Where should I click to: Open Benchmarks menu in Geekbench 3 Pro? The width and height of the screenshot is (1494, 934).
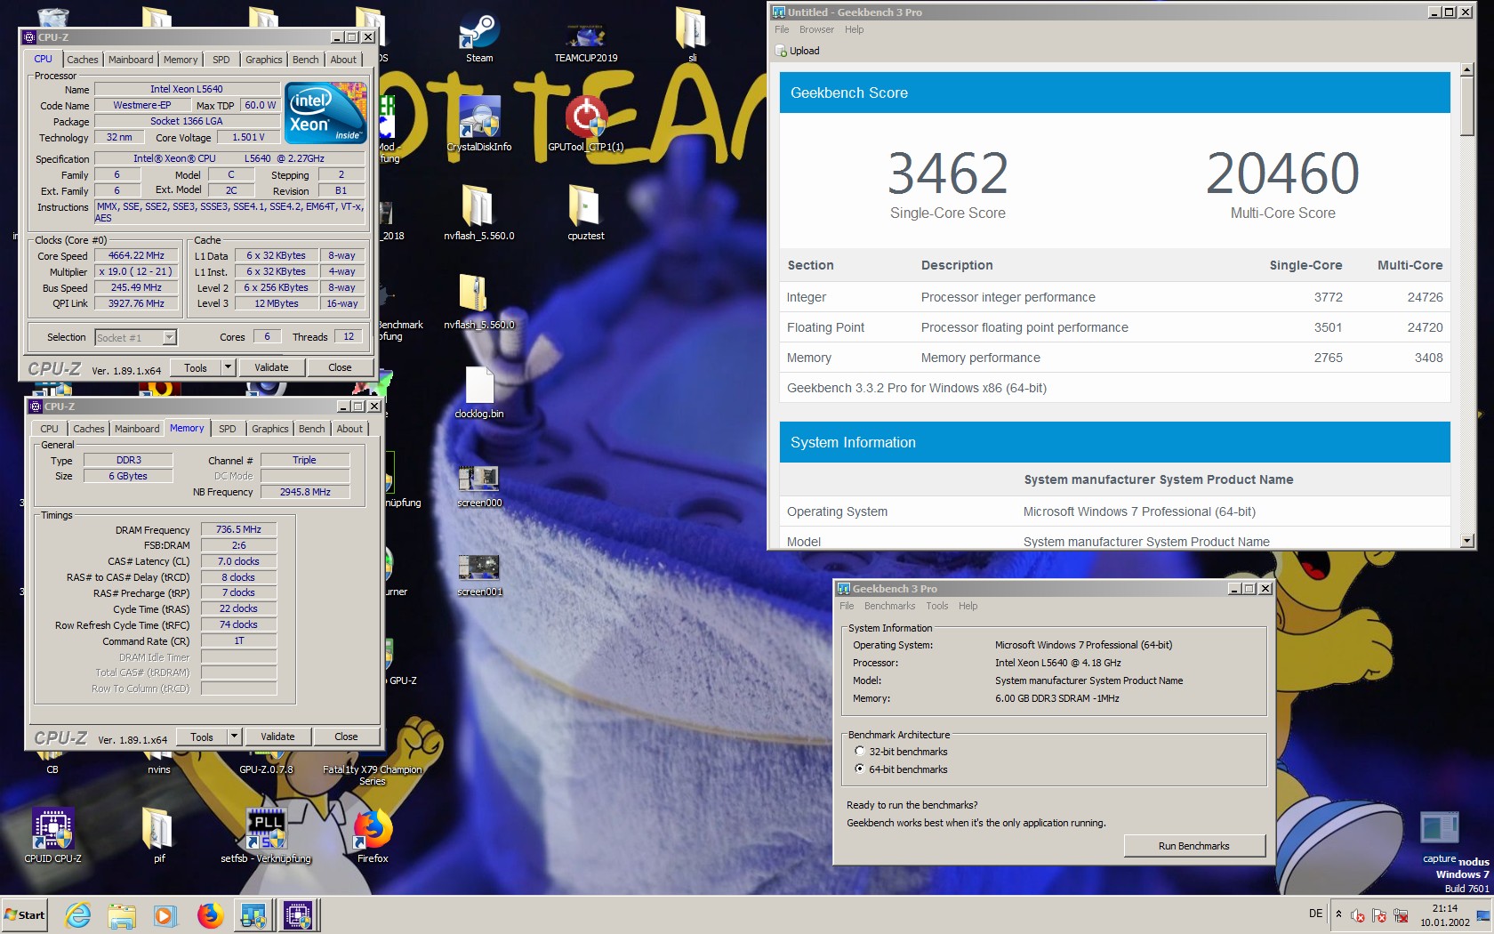coord(889,606)
